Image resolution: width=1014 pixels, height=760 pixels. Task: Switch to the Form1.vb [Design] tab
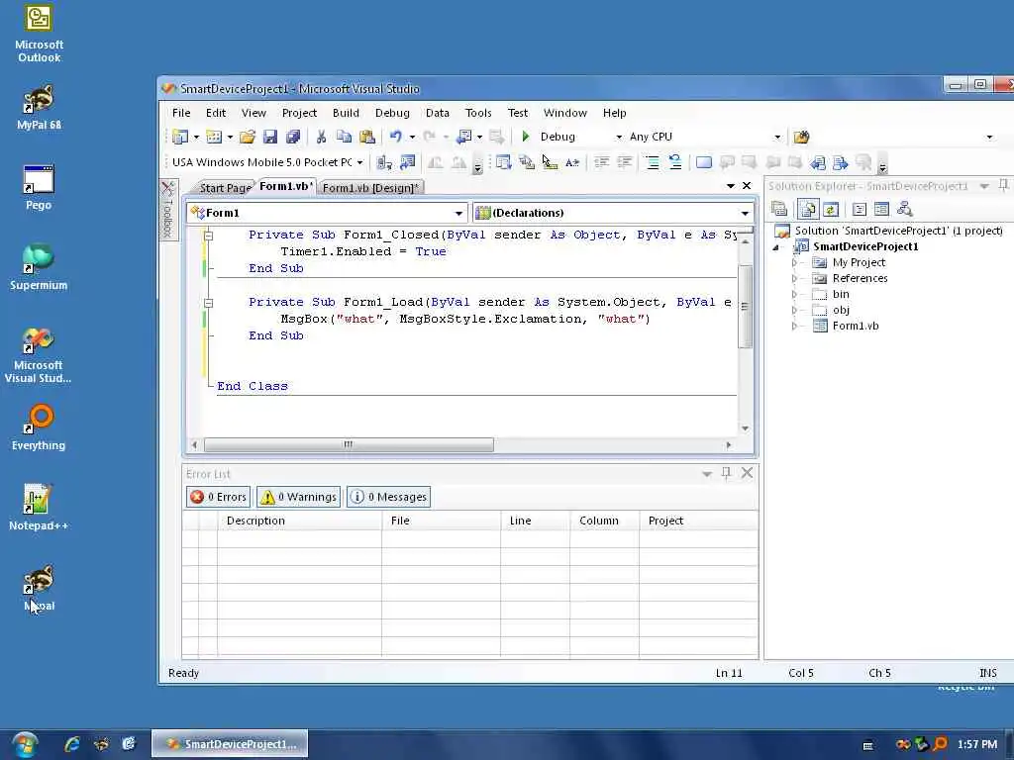click(370, 187)
